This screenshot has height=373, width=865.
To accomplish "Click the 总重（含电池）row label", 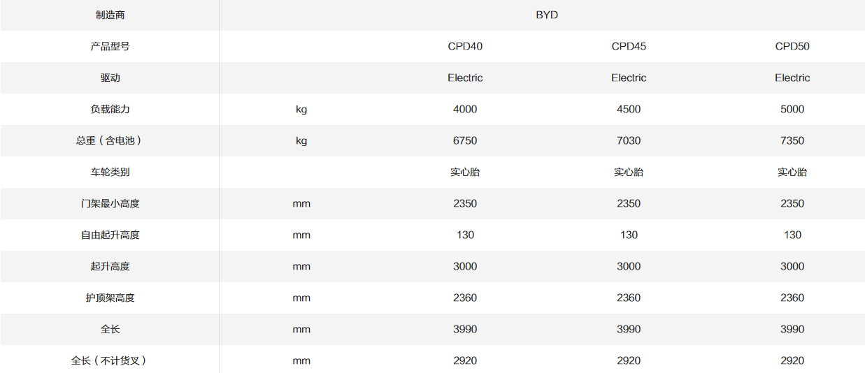I will pos(110,140).
